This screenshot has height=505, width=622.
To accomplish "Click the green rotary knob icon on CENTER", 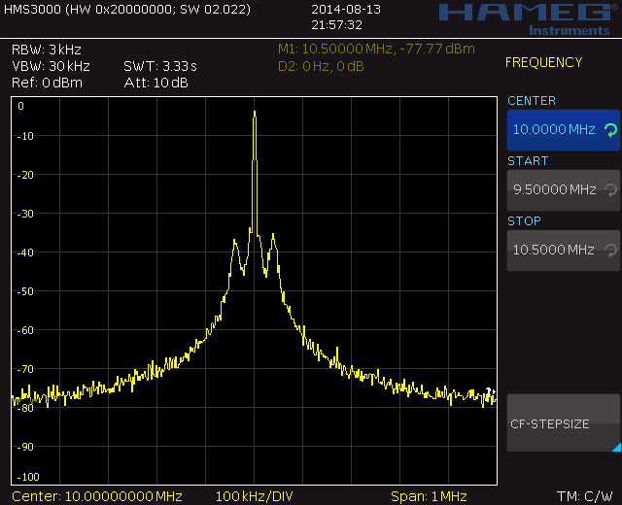I will (611, 130).
